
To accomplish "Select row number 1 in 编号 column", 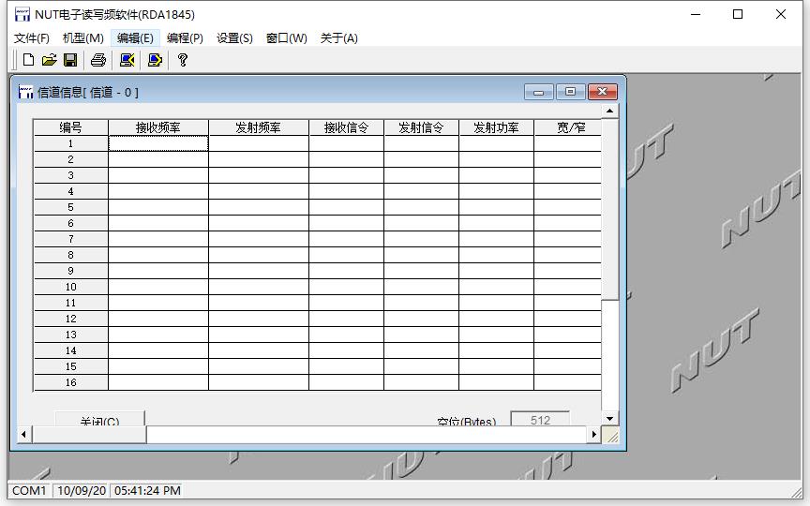I will point(70,143).
